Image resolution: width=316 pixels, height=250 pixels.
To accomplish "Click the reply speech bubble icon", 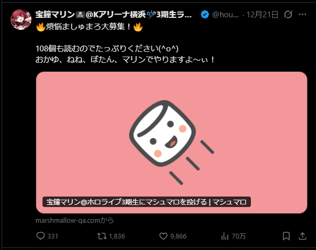I will (41, 236).
